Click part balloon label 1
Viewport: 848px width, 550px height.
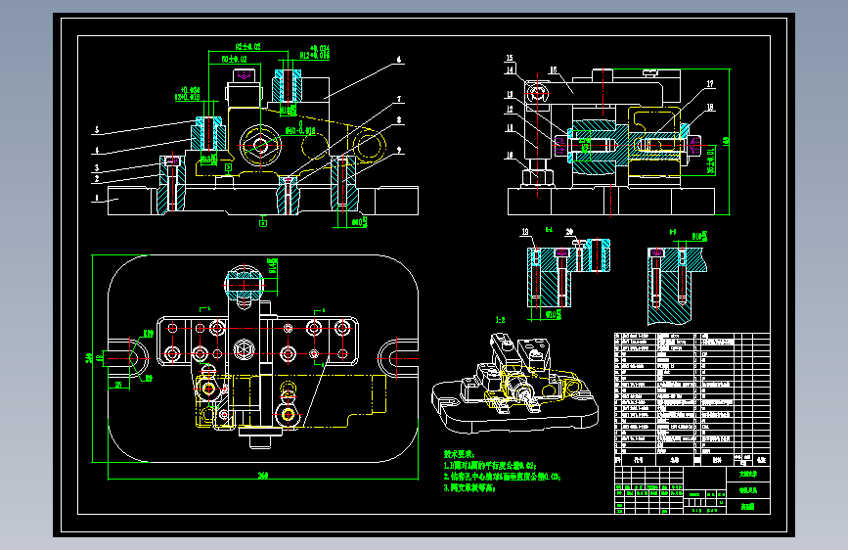97,198
